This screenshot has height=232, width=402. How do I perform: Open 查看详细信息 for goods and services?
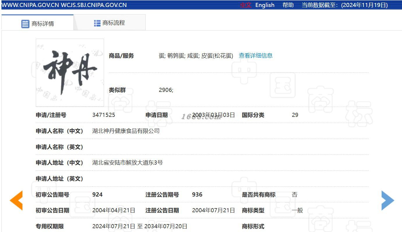point(256,56)
